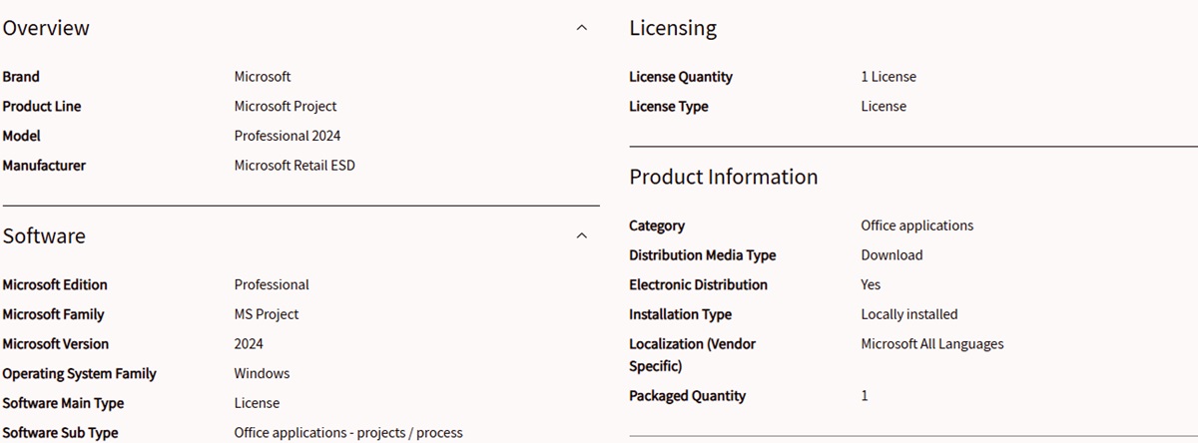Image resolution: width=1198 pixels, height=443 pixels.
Task: Click the Microsoft All Languages value
Action: tap(932, 344)
